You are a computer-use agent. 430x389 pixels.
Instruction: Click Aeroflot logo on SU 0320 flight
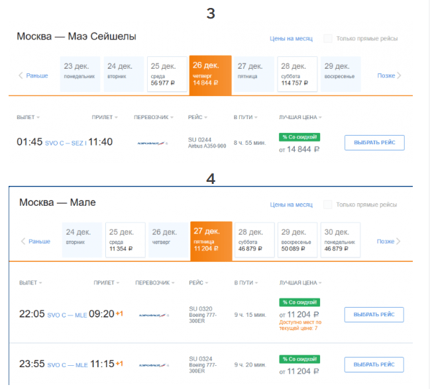pyautogui.click(x=154, y=316)
